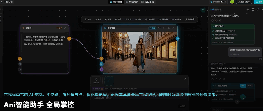The image size is (263, 111).
Task: Expand the 任务用时 10秒 details
Action: click(x=218, y=63)
